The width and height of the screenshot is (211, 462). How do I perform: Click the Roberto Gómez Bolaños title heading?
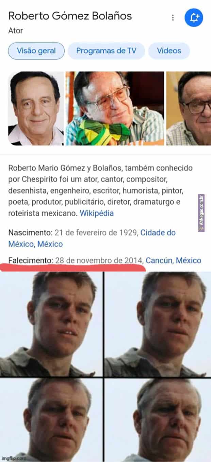(70, 16)
